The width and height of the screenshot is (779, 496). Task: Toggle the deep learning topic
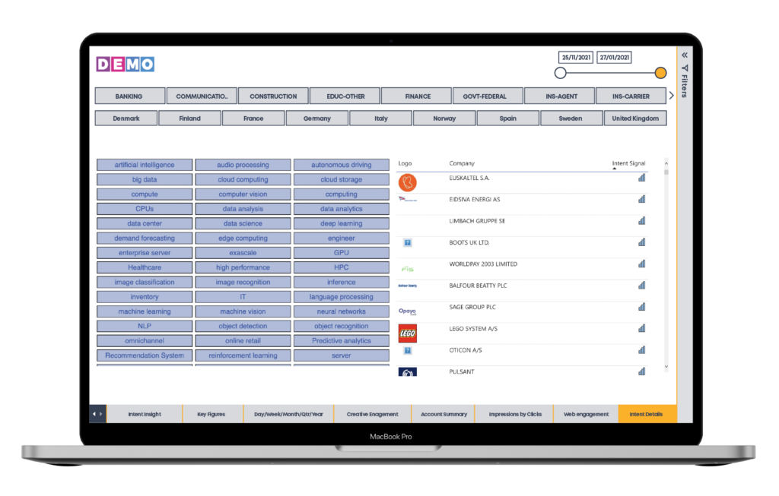click(342, 223)
